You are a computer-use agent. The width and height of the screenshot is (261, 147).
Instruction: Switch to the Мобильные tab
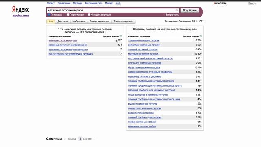pyautogui.click(x=79, y=22)
